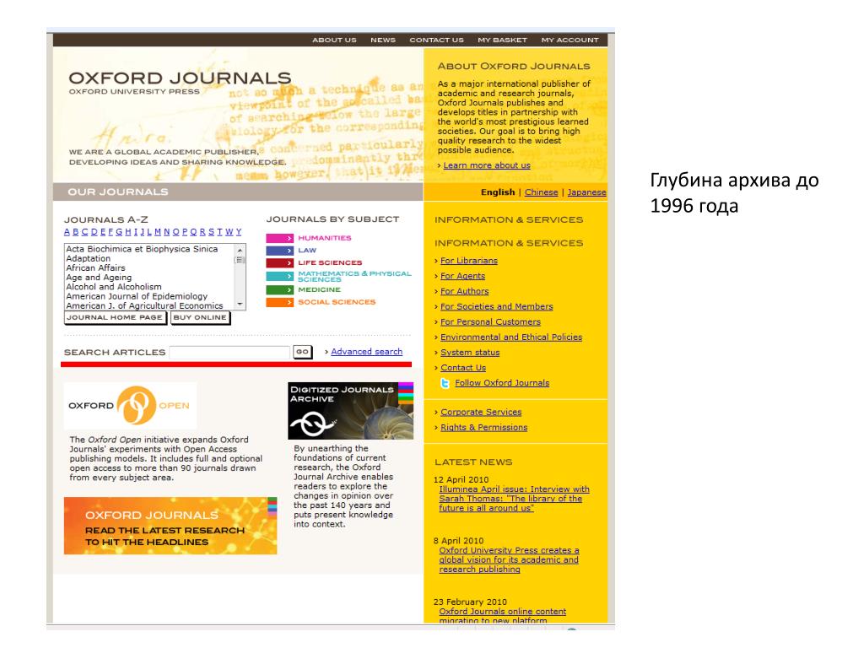The image size is (864, 648).
Task: Open Oxford Journals online content news link
Action: [502, 616]
